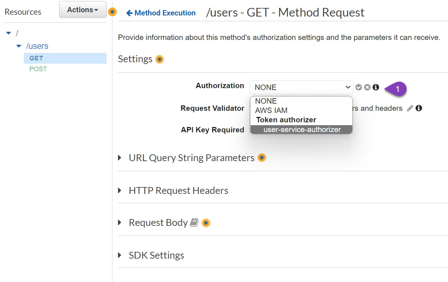Viewport: 448px width, 282px height.
Task: Go back via the Method Execution link
Action: pos(160,13)
